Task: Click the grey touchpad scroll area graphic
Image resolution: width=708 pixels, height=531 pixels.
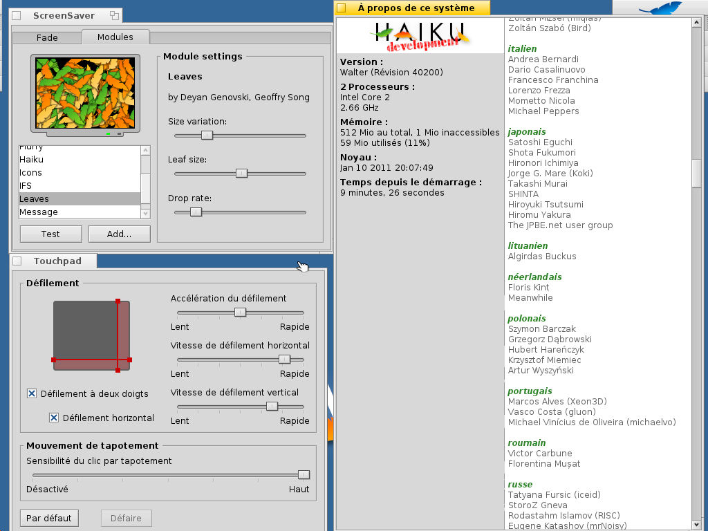Action: (91, 336)
